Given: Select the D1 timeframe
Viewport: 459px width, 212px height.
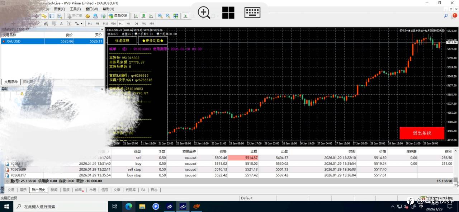Looking at the screenshot, I should (x=136, y=24).
